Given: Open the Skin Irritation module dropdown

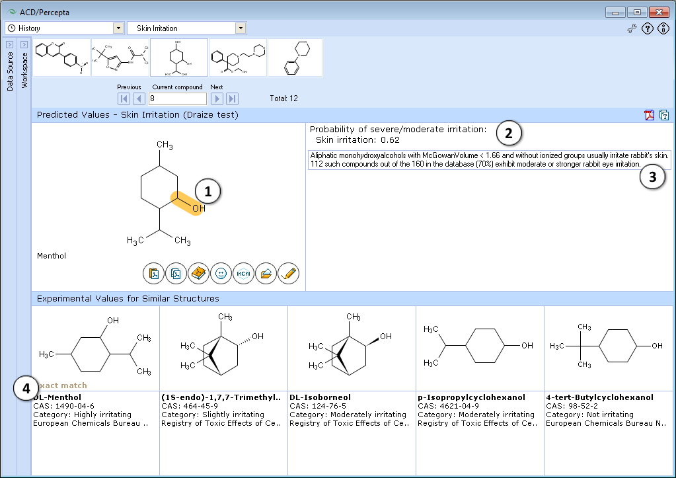Looking at the screenshot, I should pyautogui.click(x=241, y=28).
